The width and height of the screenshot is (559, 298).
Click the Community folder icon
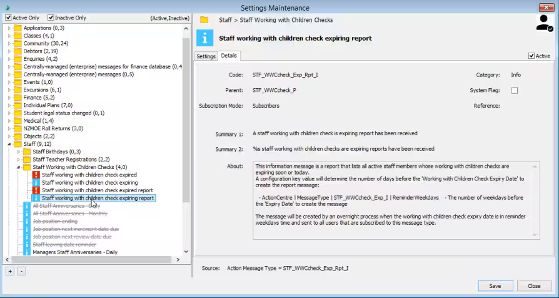[x=18, y=43]
